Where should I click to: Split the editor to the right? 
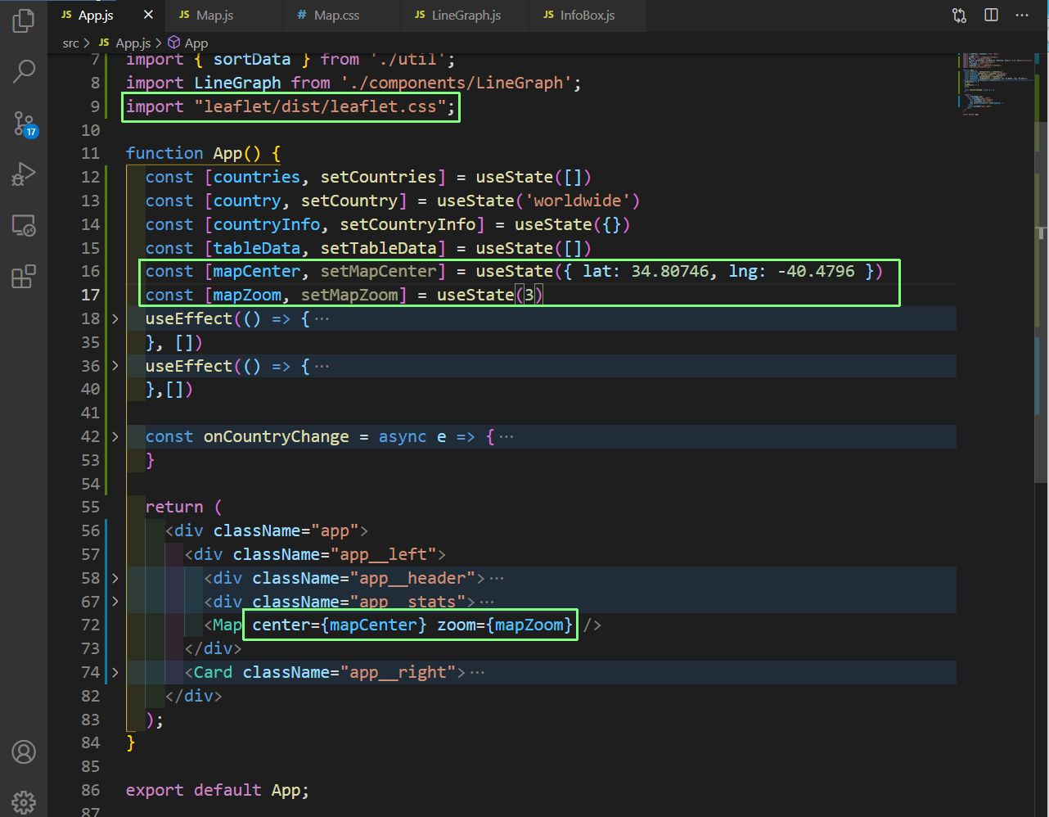[991, 15]
